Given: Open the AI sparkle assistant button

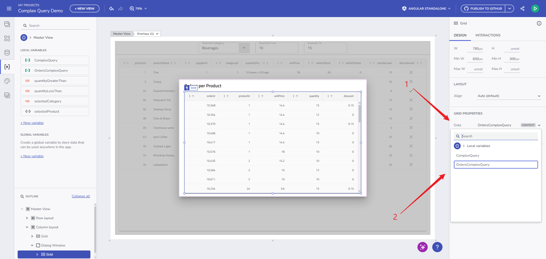Looking at the screenshot, I should [422, 247].
